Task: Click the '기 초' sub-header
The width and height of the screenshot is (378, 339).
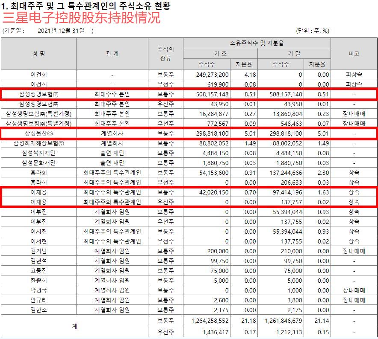Action: click(221, 52)
